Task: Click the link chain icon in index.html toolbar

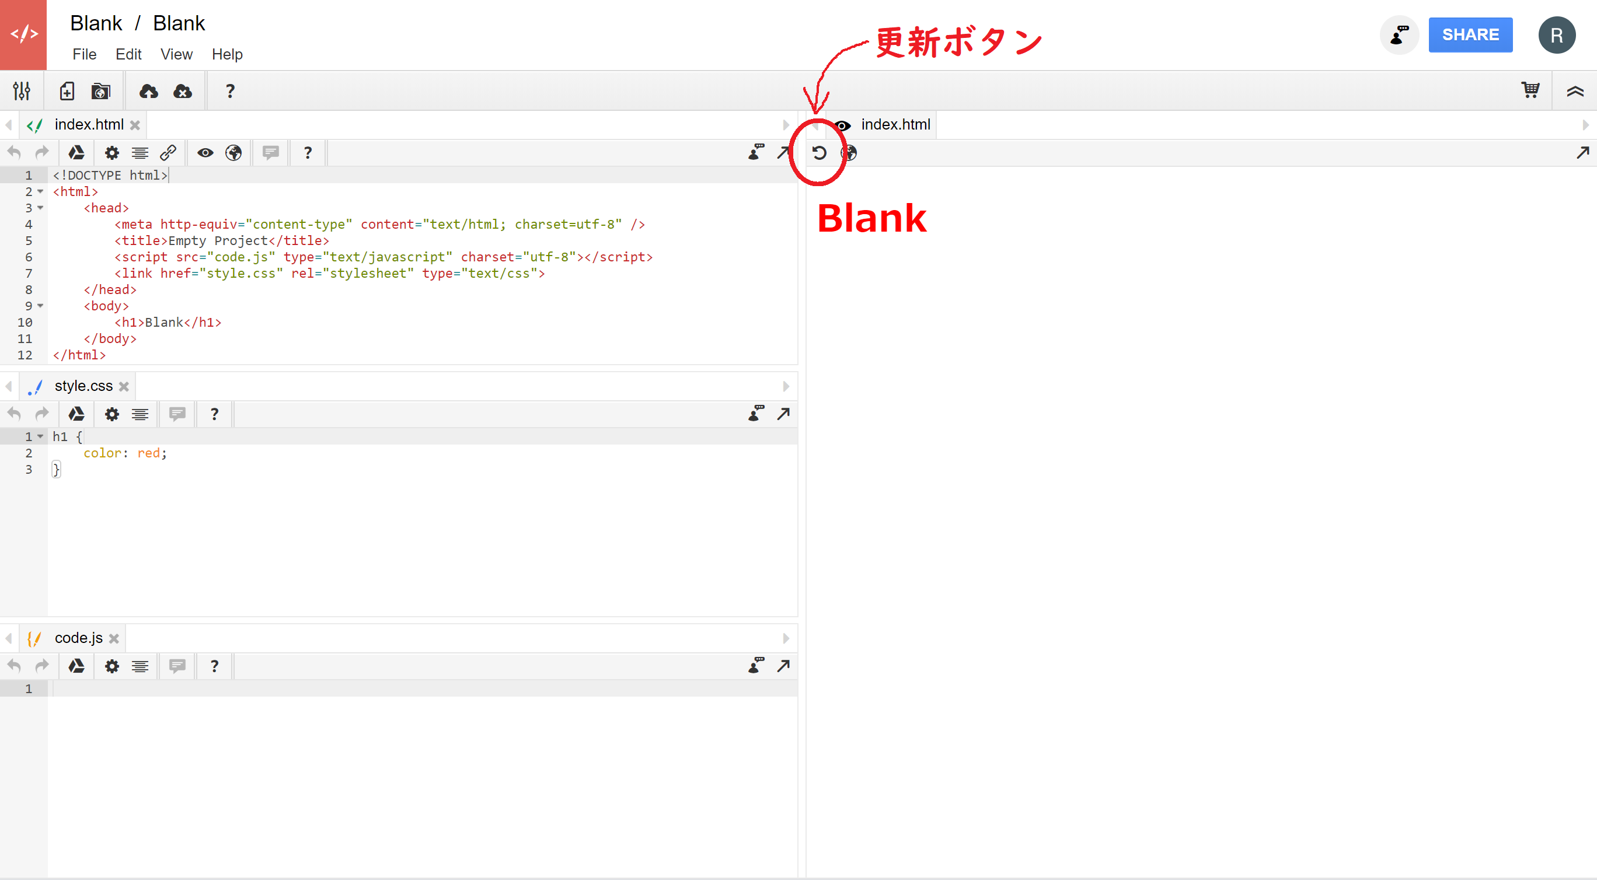Action: [x=168, y=152]
